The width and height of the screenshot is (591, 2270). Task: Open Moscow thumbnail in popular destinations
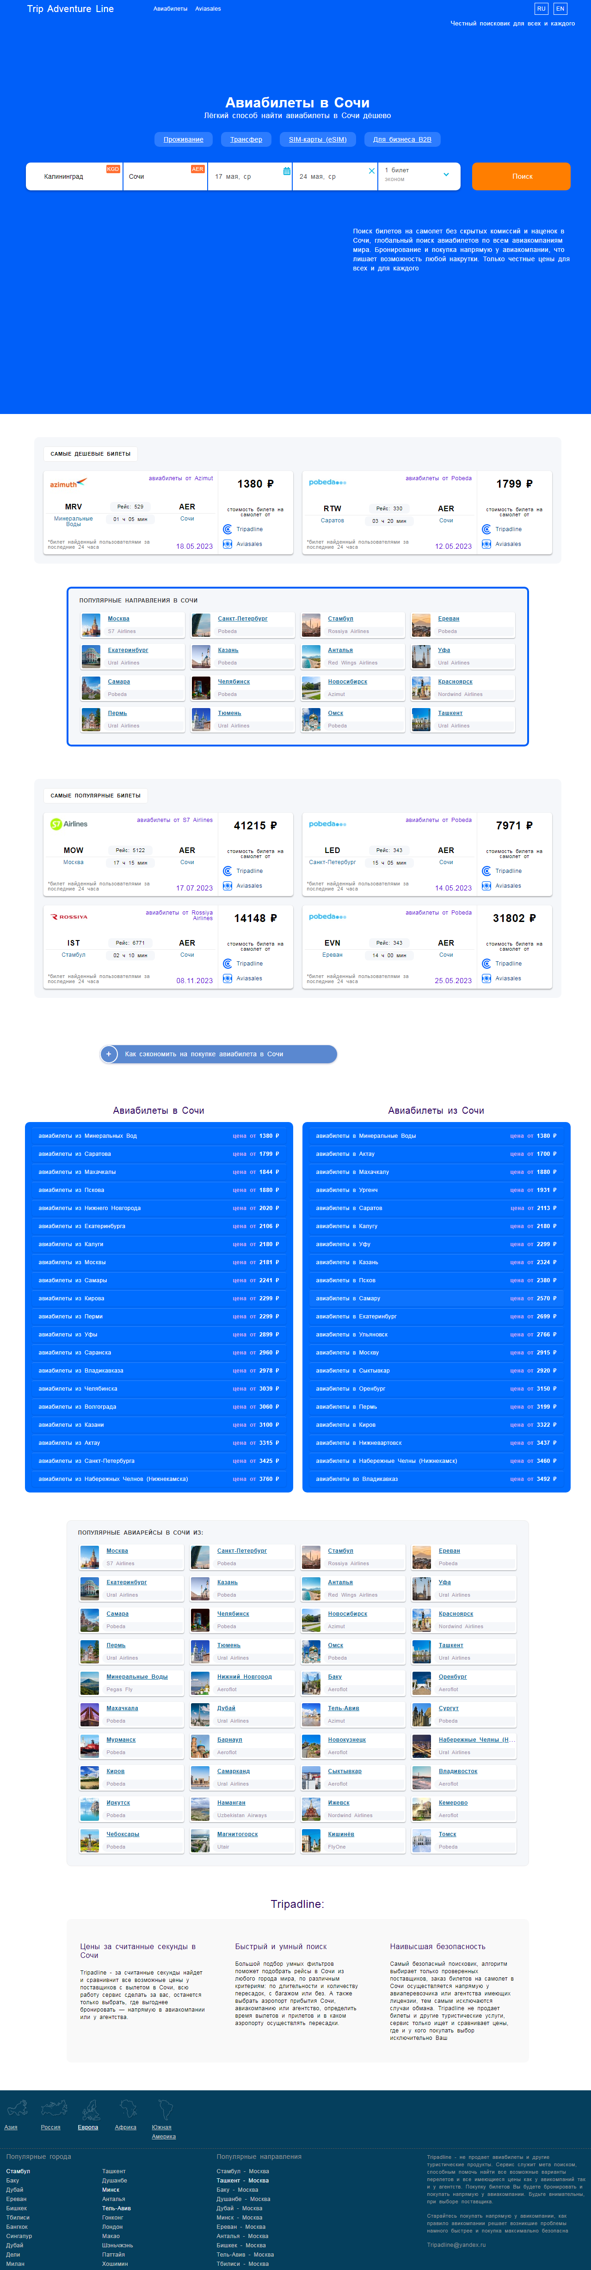92,625
